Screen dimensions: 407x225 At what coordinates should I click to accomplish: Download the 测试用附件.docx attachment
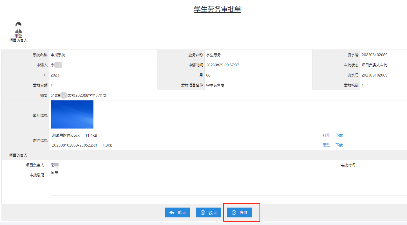coord(339,135)
